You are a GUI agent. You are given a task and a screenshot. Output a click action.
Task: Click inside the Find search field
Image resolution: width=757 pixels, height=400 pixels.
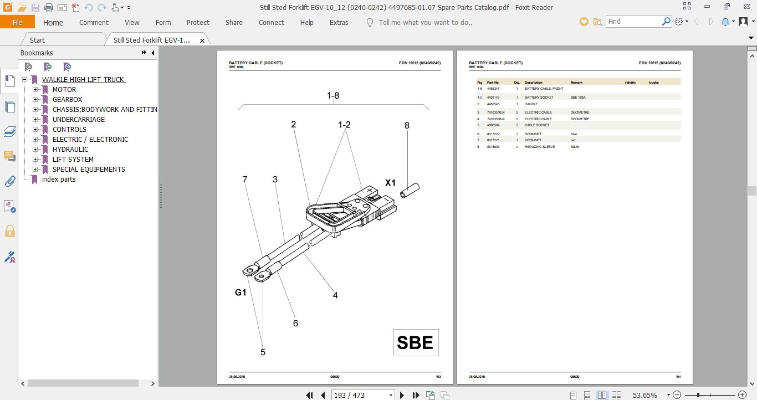(633, 22)
